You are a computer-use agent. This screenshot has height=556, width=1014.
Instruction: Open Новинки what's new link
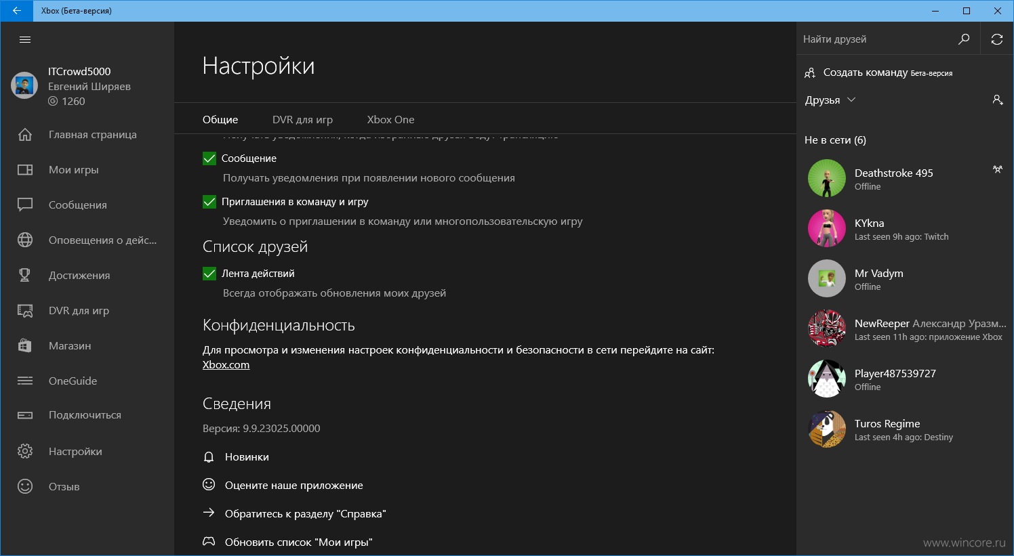[x=236, y=457]
